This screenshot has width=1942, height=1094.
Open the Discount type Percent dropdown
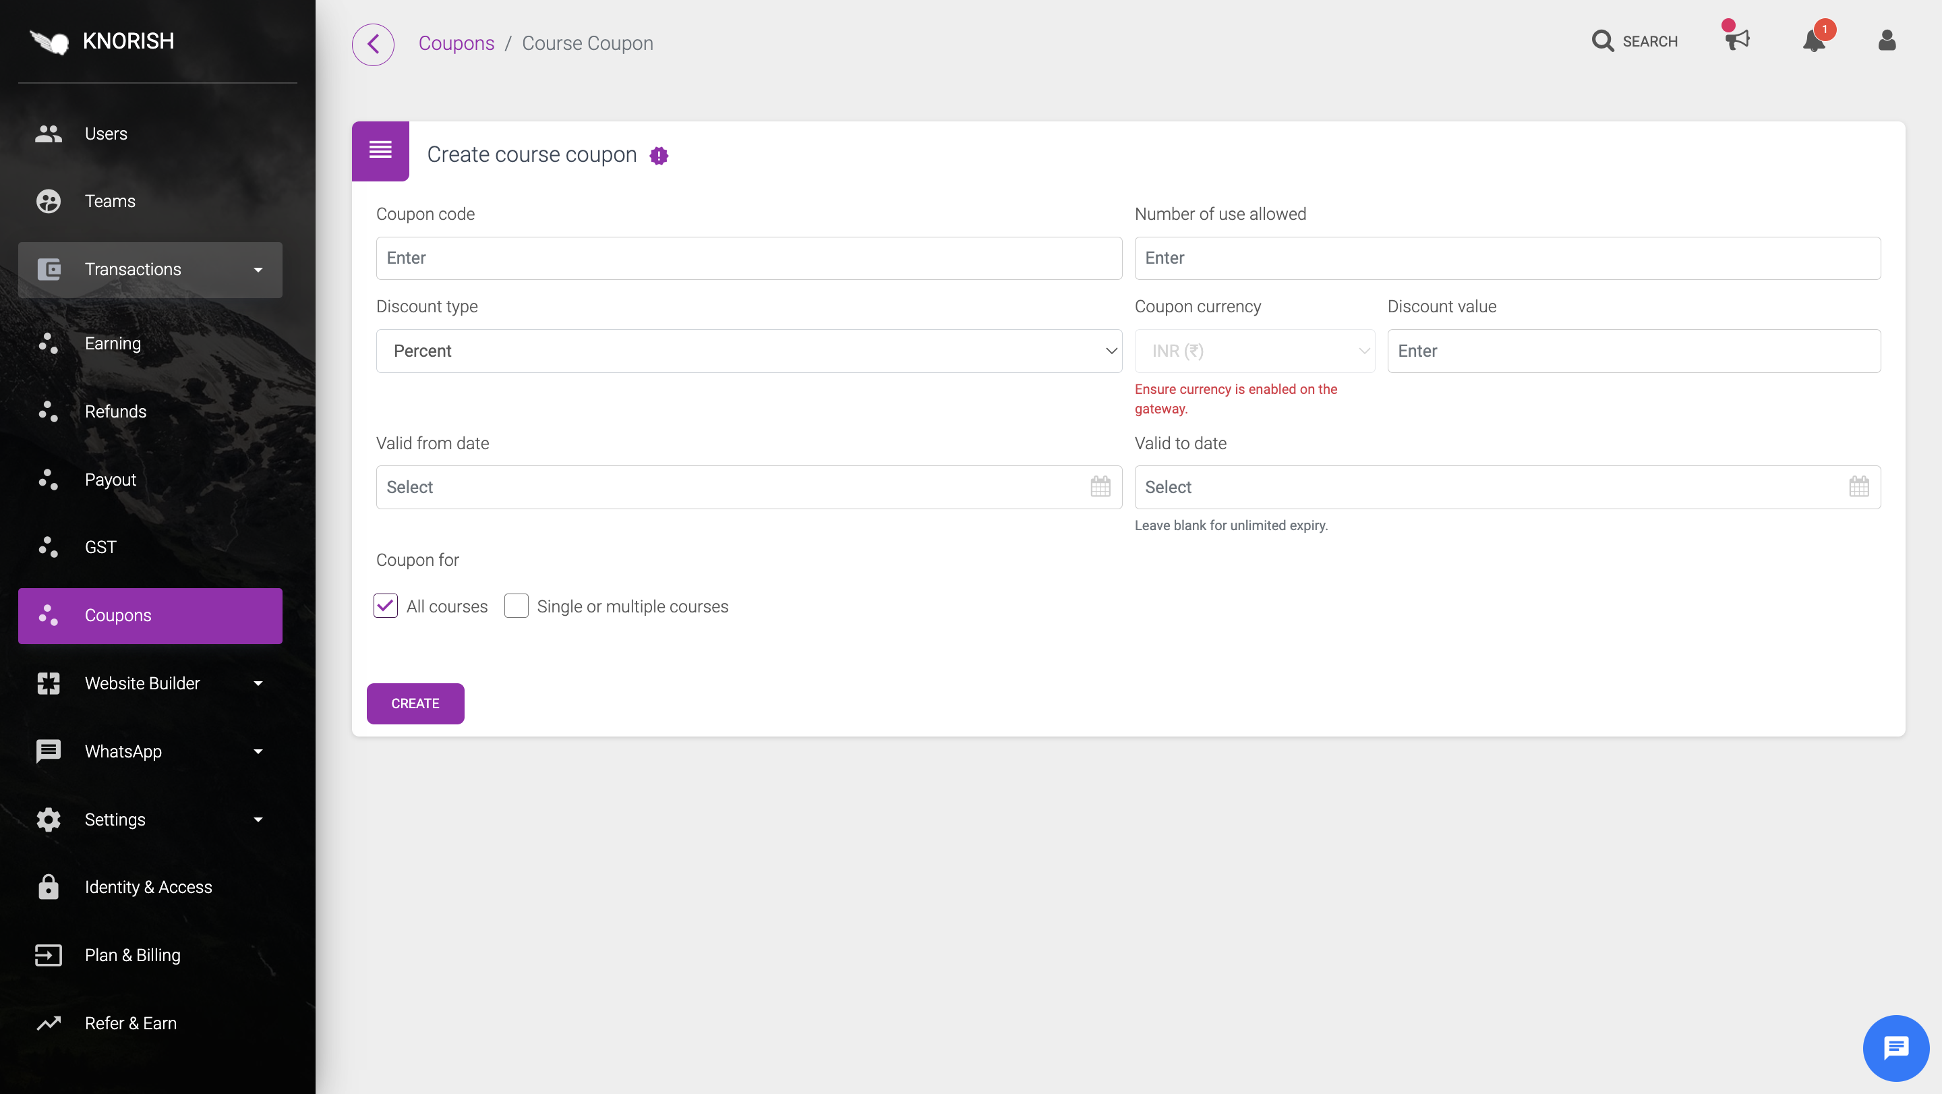coord(748,351)
